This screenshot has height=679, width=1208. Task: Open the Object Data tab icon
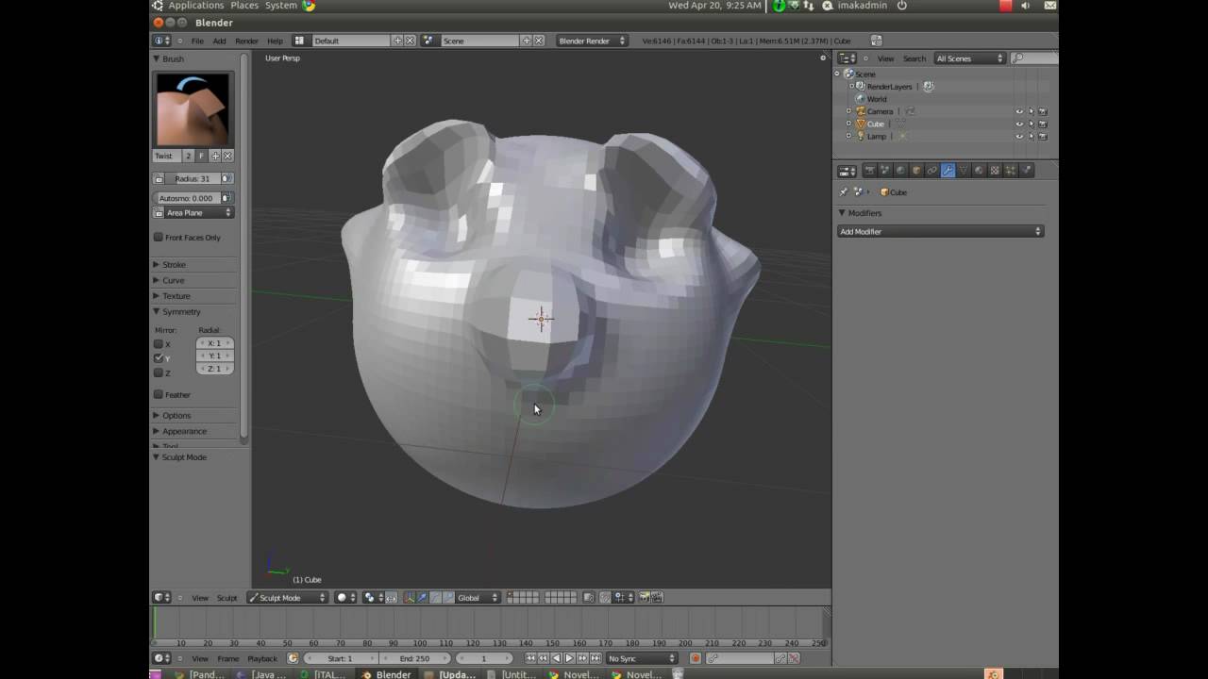click(x=964, y=171)
